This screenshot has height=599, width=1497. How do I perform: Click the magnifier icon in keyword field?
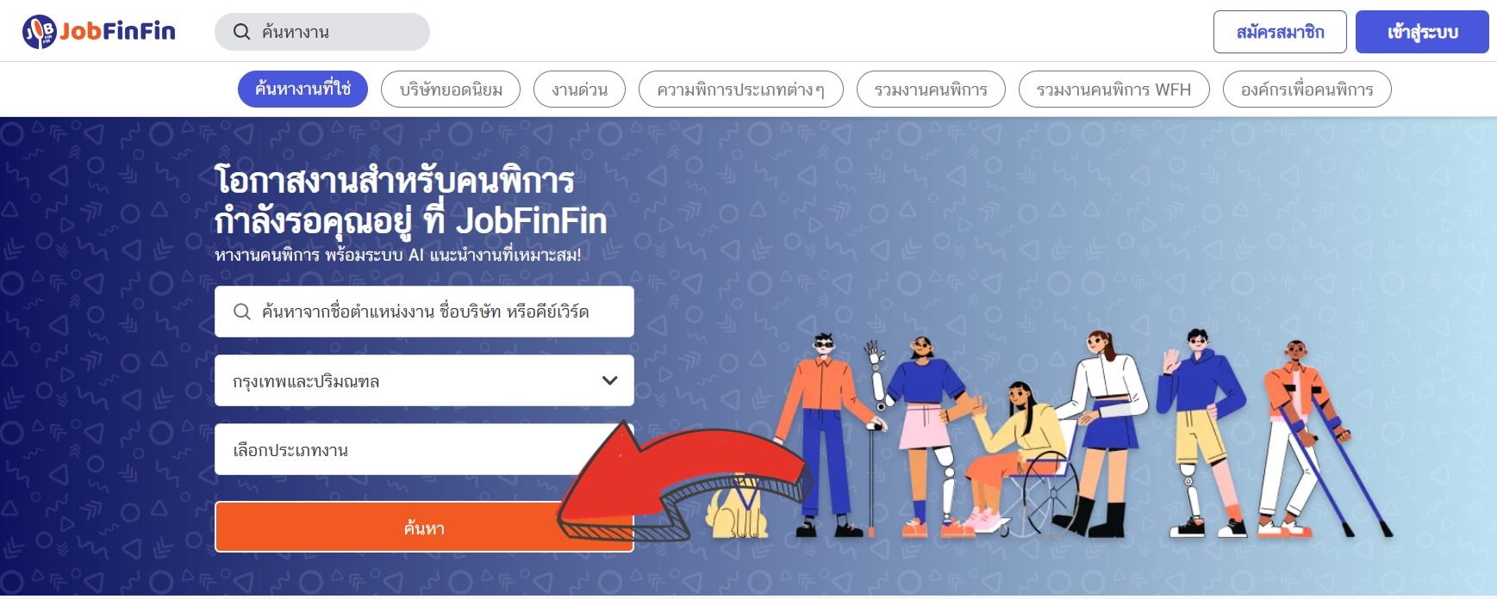pyautogui.click(x=242, y=312)
